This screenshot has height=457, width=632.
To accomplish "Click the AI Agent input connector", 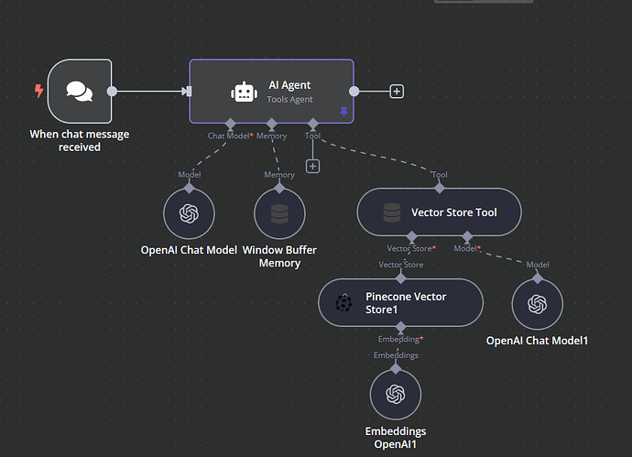I will pos(187,92).
